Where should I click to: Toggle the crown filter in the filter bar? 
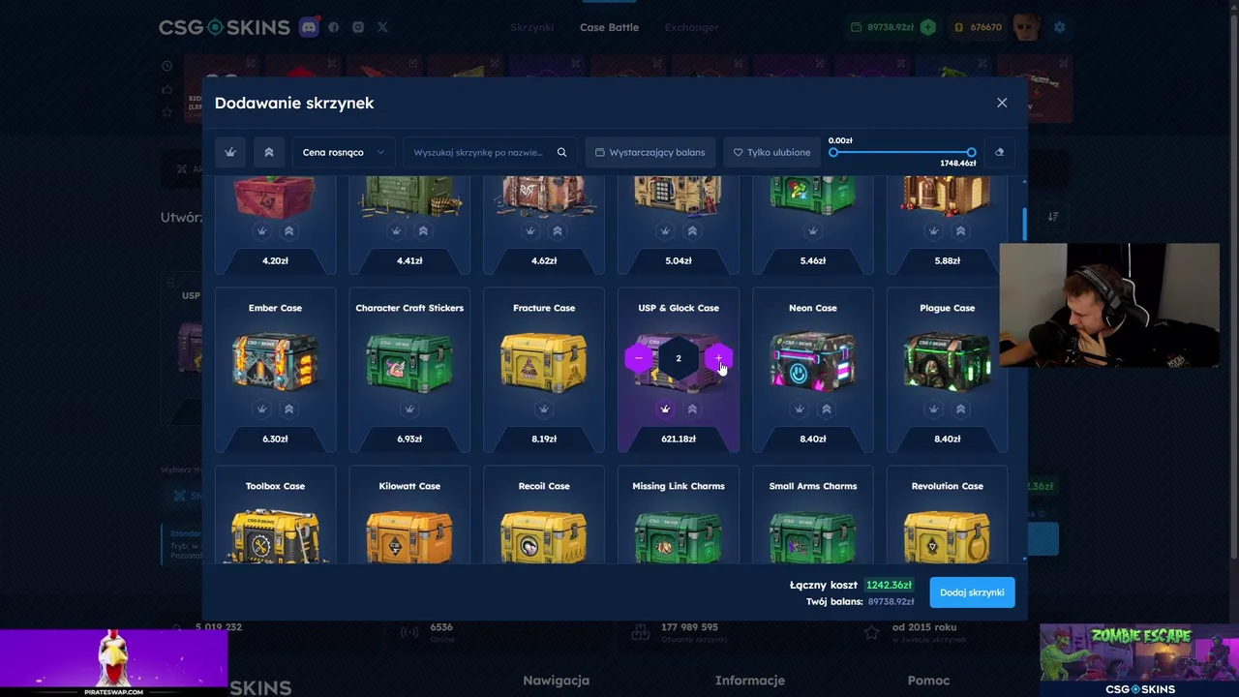[x=230, y=152]
